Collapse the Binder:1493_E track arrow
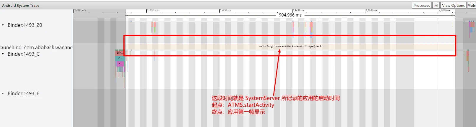Screen dimensions: 476x127 (x=3, y=94)
